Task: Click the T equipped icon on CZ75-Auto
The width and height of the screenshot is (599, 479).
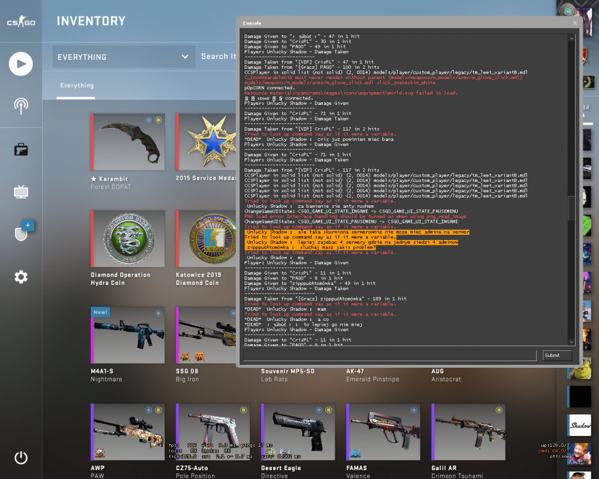Action: coord(243,410)
